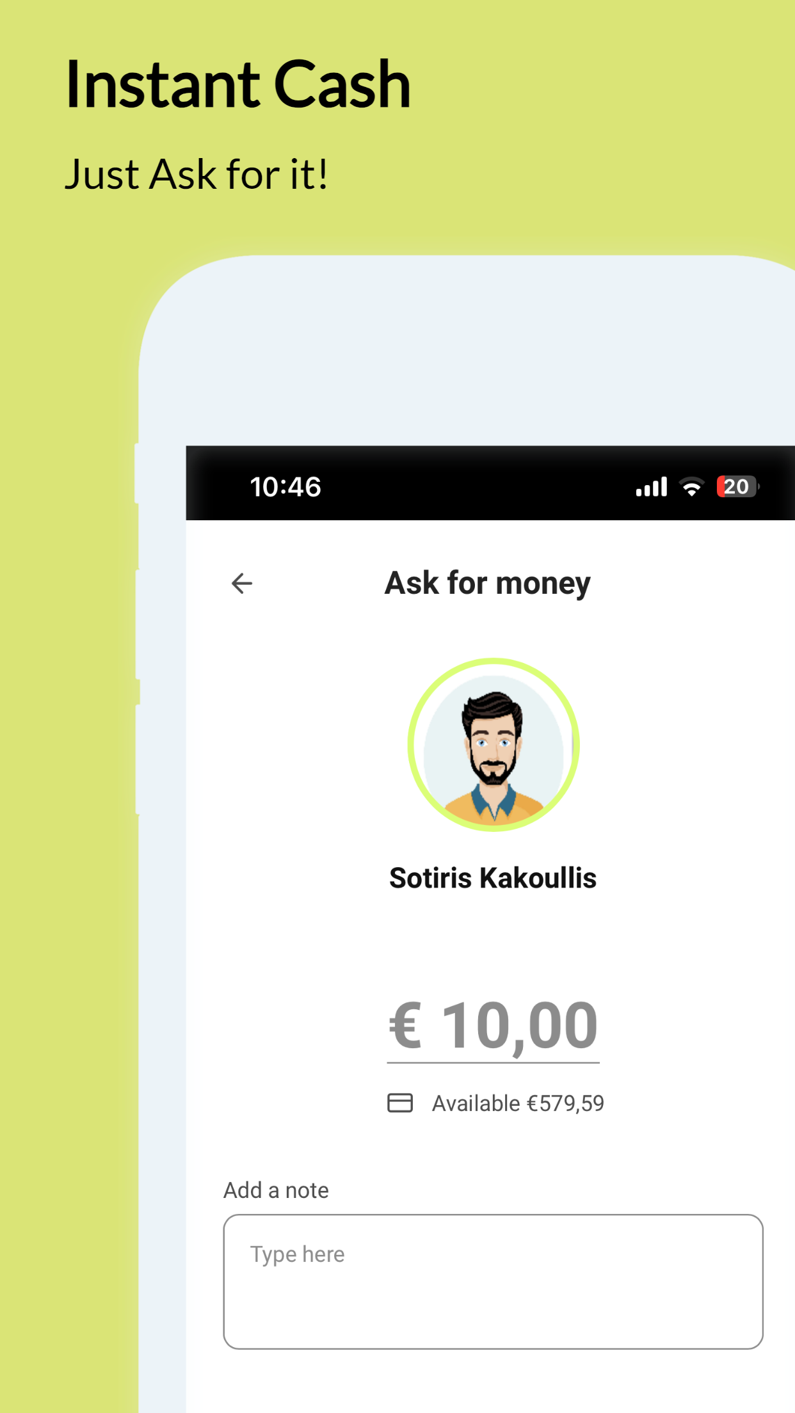The width and height of the screenshot is (795, 1413).
Task: Tap the cellular signal bars icon
Action: click(652, 487)
